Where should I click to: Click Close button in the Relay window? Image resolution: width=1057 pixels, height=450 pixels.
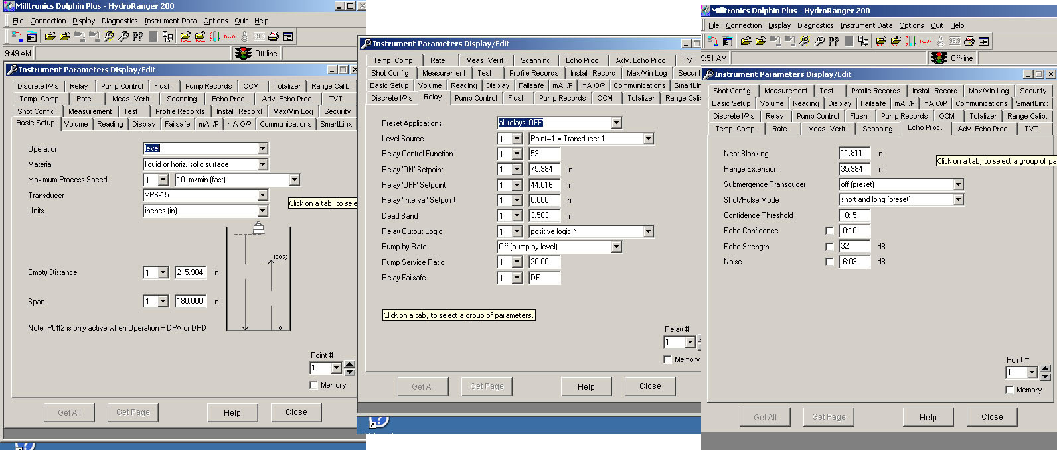(x=650, y=386)
